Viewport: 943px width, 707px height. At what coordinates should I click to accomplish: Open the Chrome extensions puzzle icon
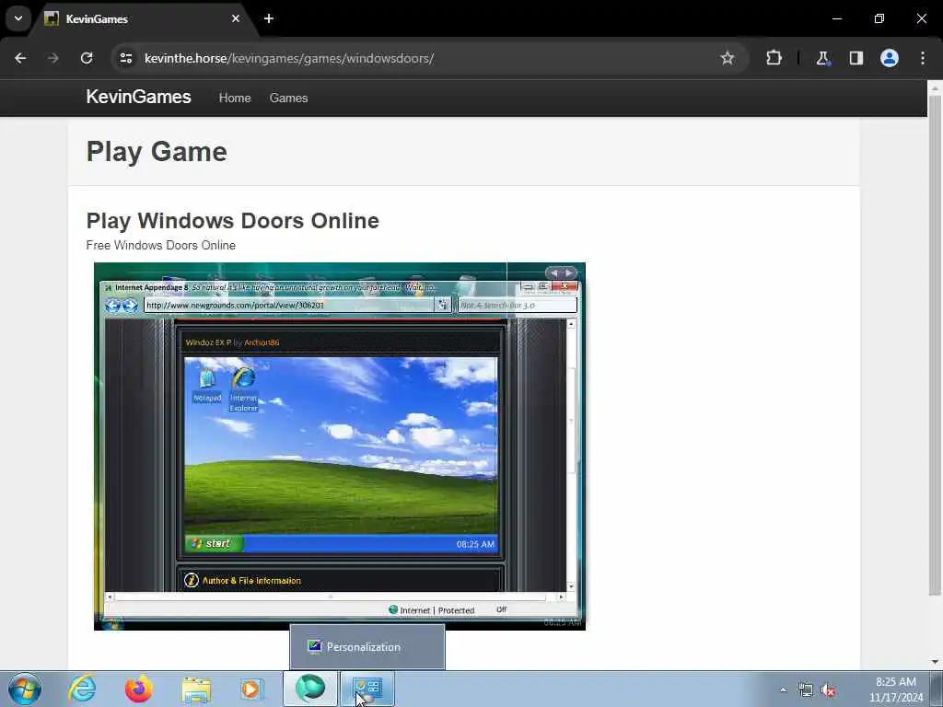[774, 58]
